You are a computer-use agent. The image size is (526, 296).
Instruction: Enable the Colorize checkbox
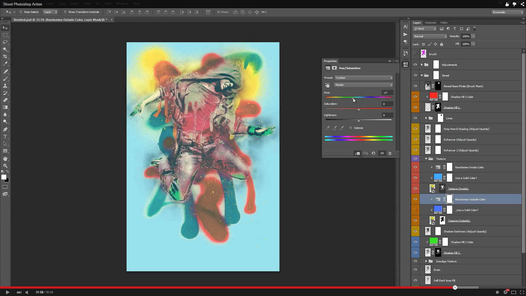351,128
